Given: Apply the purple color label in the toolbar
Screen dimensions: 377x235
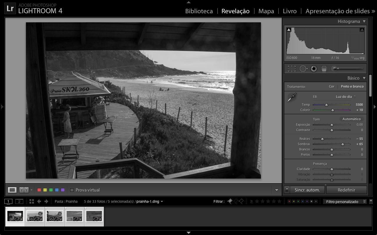Looking at the screenshot, I should tap(62, 190).
